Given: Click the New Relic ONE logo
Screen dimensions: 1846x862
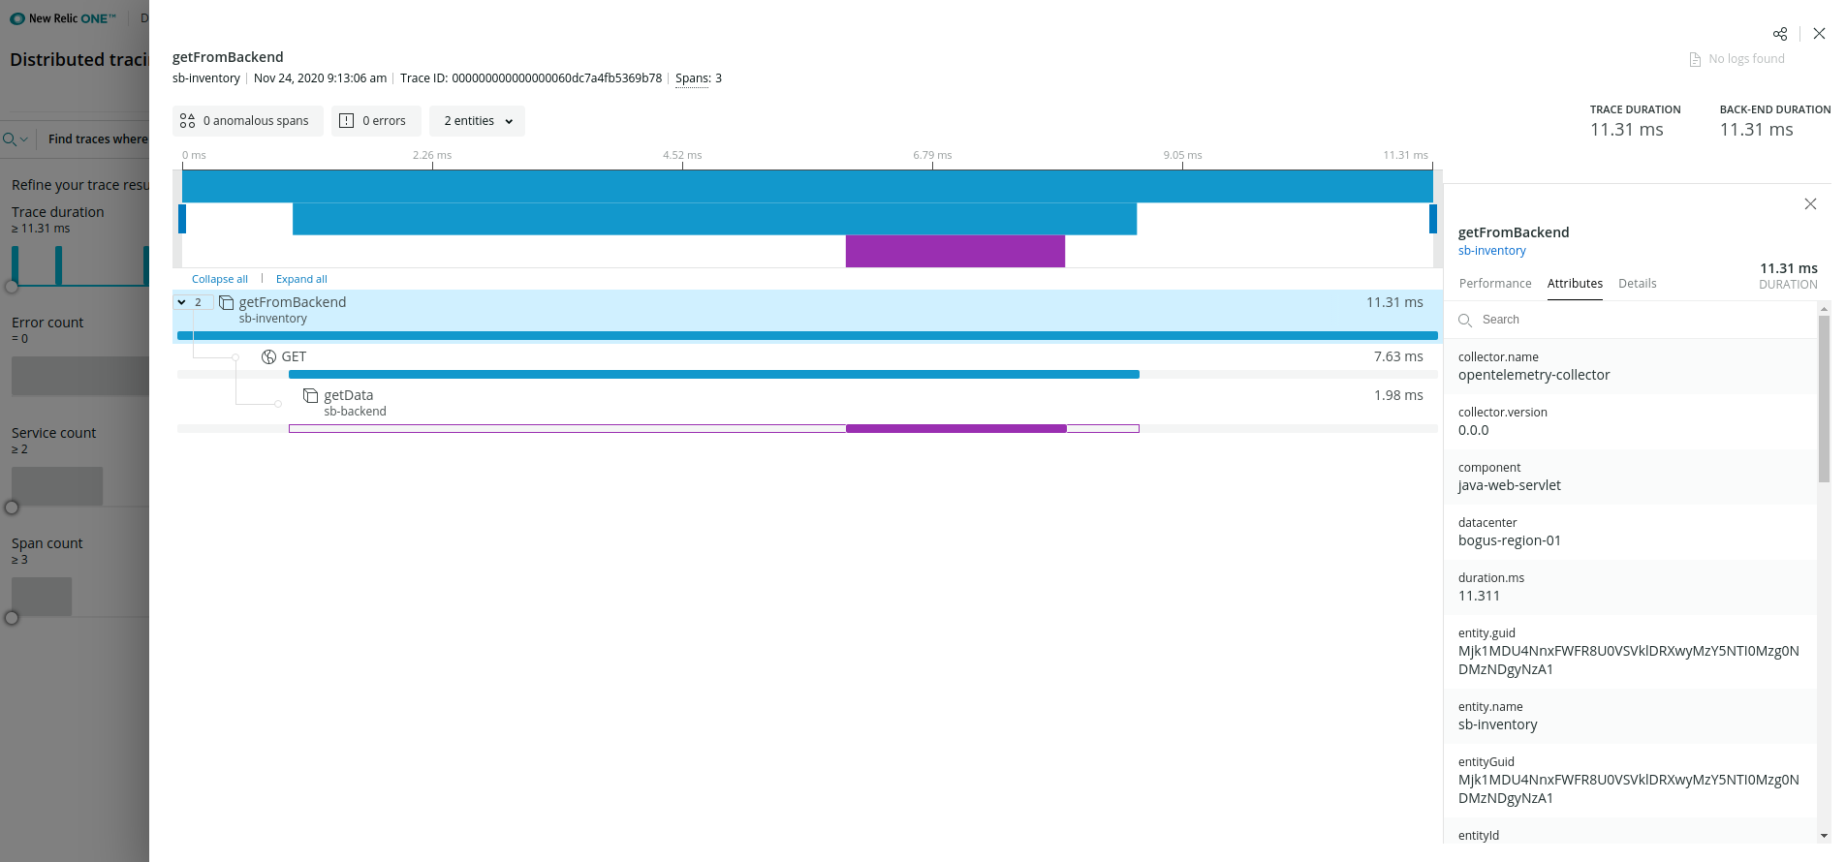Looking at the screenshot, I should (x=63, y=18).
